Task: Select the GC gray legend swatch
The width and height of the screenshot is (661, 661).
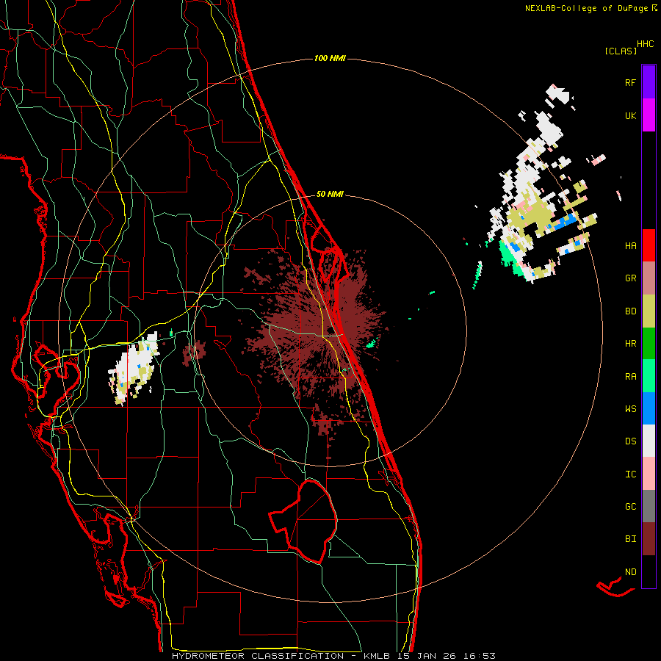Action: 649,506
